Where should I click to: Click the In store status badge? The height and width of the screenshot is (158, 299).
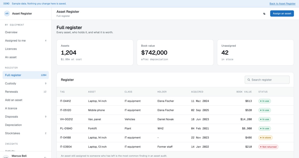click(265, 138)
